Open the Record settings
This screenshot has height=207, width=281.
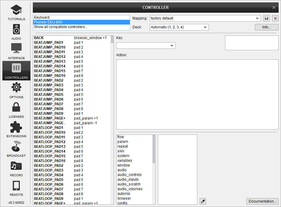pyautogui.click(x=16, y=168)
